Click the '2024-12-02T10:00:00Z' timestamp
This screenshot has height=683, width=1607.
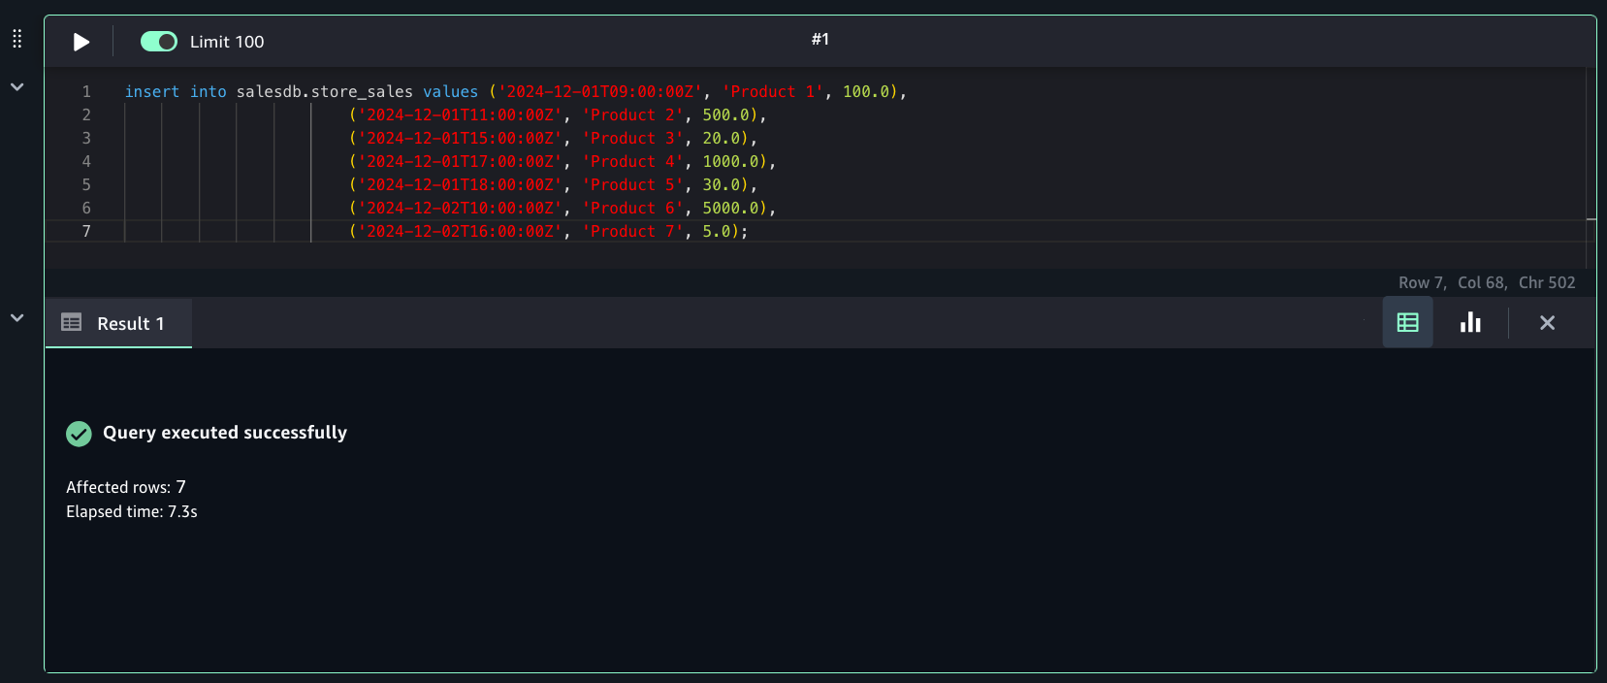tap(461, 208)
